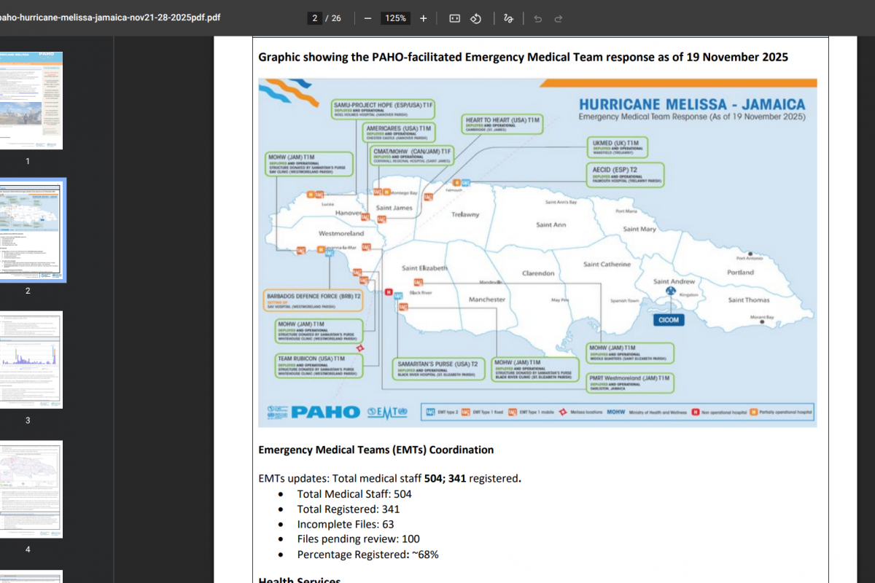Open page 1 from the thumbnail sidebar
This screenshot has height=583, width=875.
(x=32, y=100)
